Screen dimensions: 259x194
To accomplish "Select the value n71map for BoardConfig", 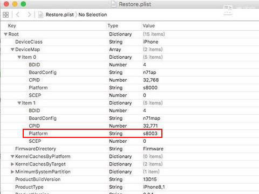I will [152, 118].
